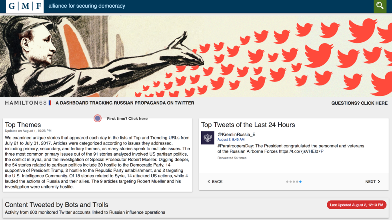
Task: Open the @KremlinRussia_E handle
Action: pos(236,135)
